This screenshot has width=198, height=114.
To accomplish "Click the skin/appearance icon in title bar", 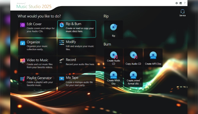I will pos(181,3).
